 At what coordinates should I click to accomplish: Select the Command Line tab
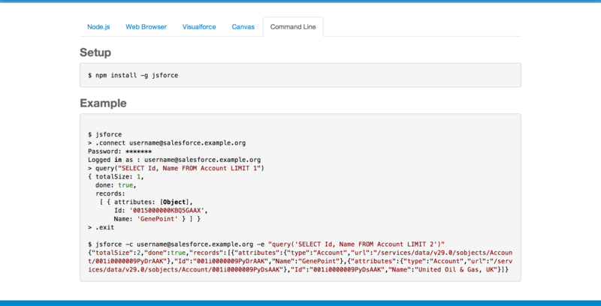tap(293, 27)
